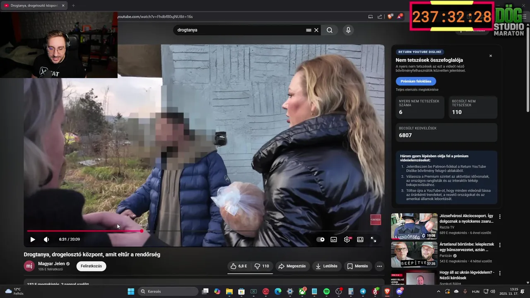530x298 pixels.
Task: Open the on-screen keyboard icon in search box
Action: pyautogui.click(x=308, y=30)
